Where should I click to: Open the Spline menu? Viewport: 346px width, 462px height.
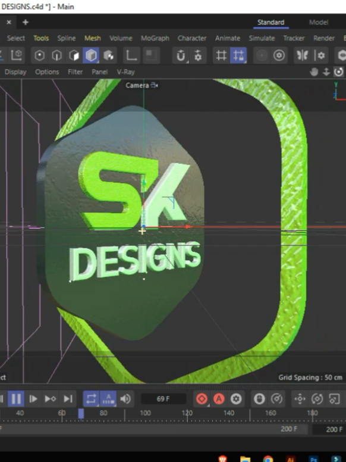coord(66,38)
